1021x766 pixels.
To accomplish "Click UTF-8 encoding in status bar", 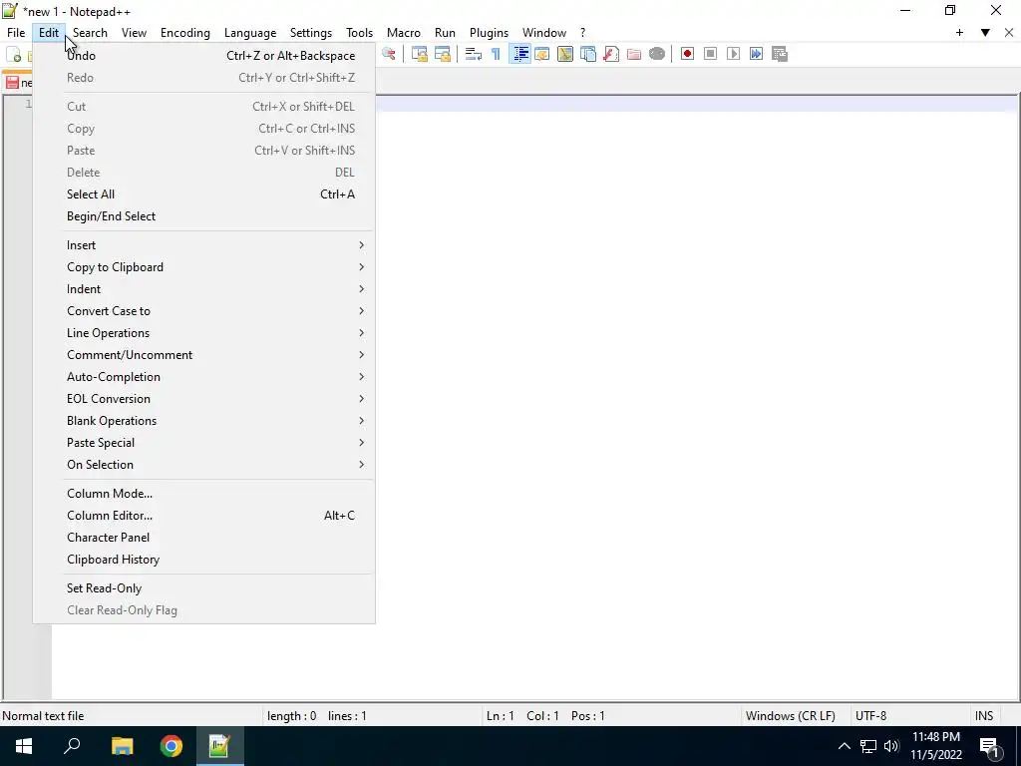I will click(x=870, y=716).
